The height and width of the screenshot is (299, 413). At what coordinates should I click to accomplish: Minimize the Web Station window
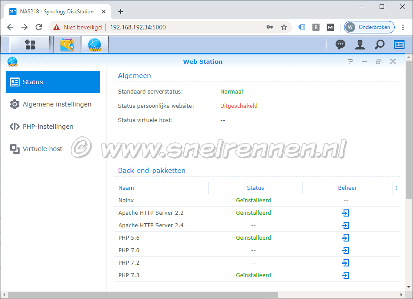pos(364,61)
